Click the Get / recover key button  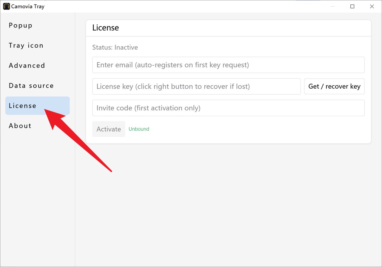tap(334, 86)
